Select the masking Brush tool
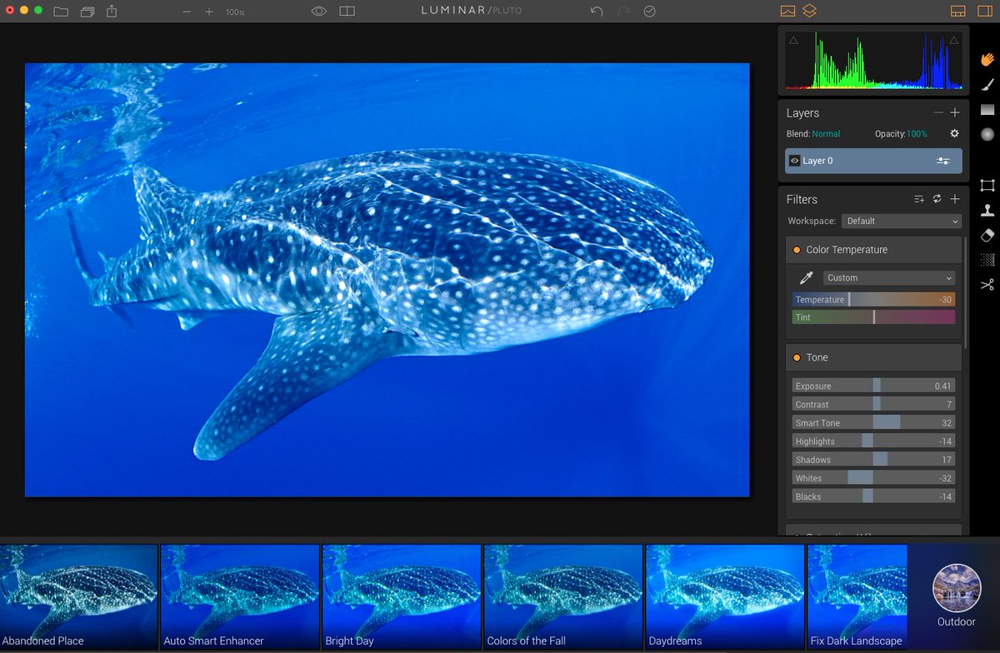Screen dimensions: 1000x653 (987, 84)
